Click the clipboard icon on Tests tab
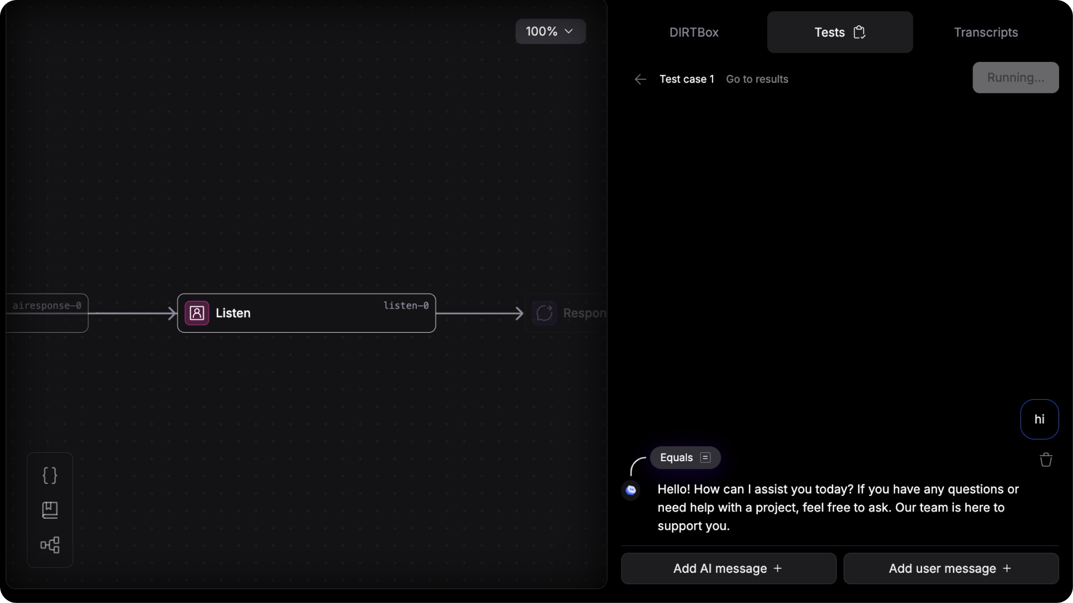The height and width of the screenshot is (603, 1073). [x=860, y=32]
